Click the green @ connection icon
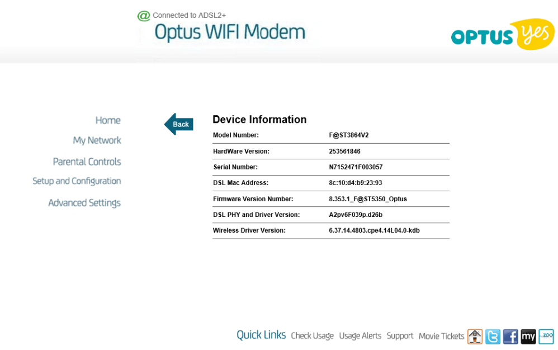The width and height of the screenshot is (558, 350). 144,16
